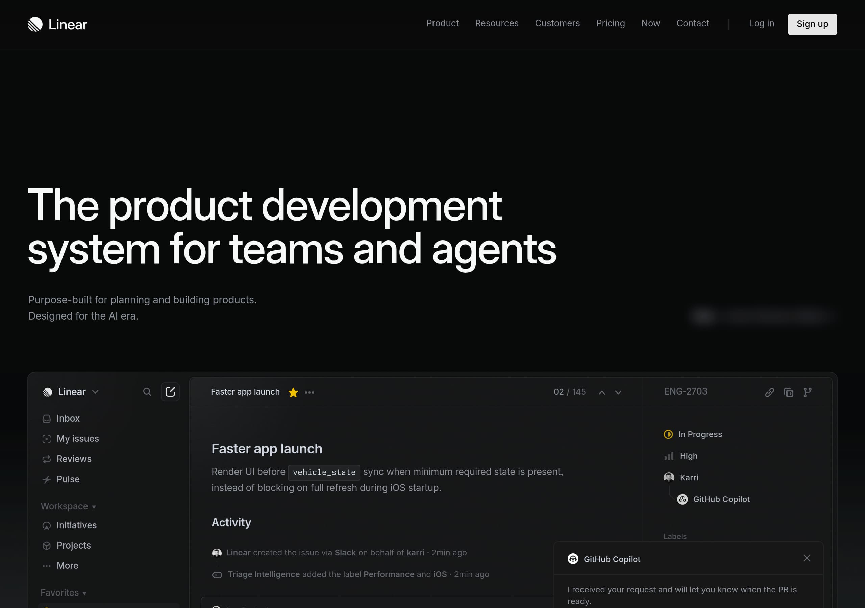Open the Linear workspace switcher dropdown
The image size is (865, 608).
95,392
